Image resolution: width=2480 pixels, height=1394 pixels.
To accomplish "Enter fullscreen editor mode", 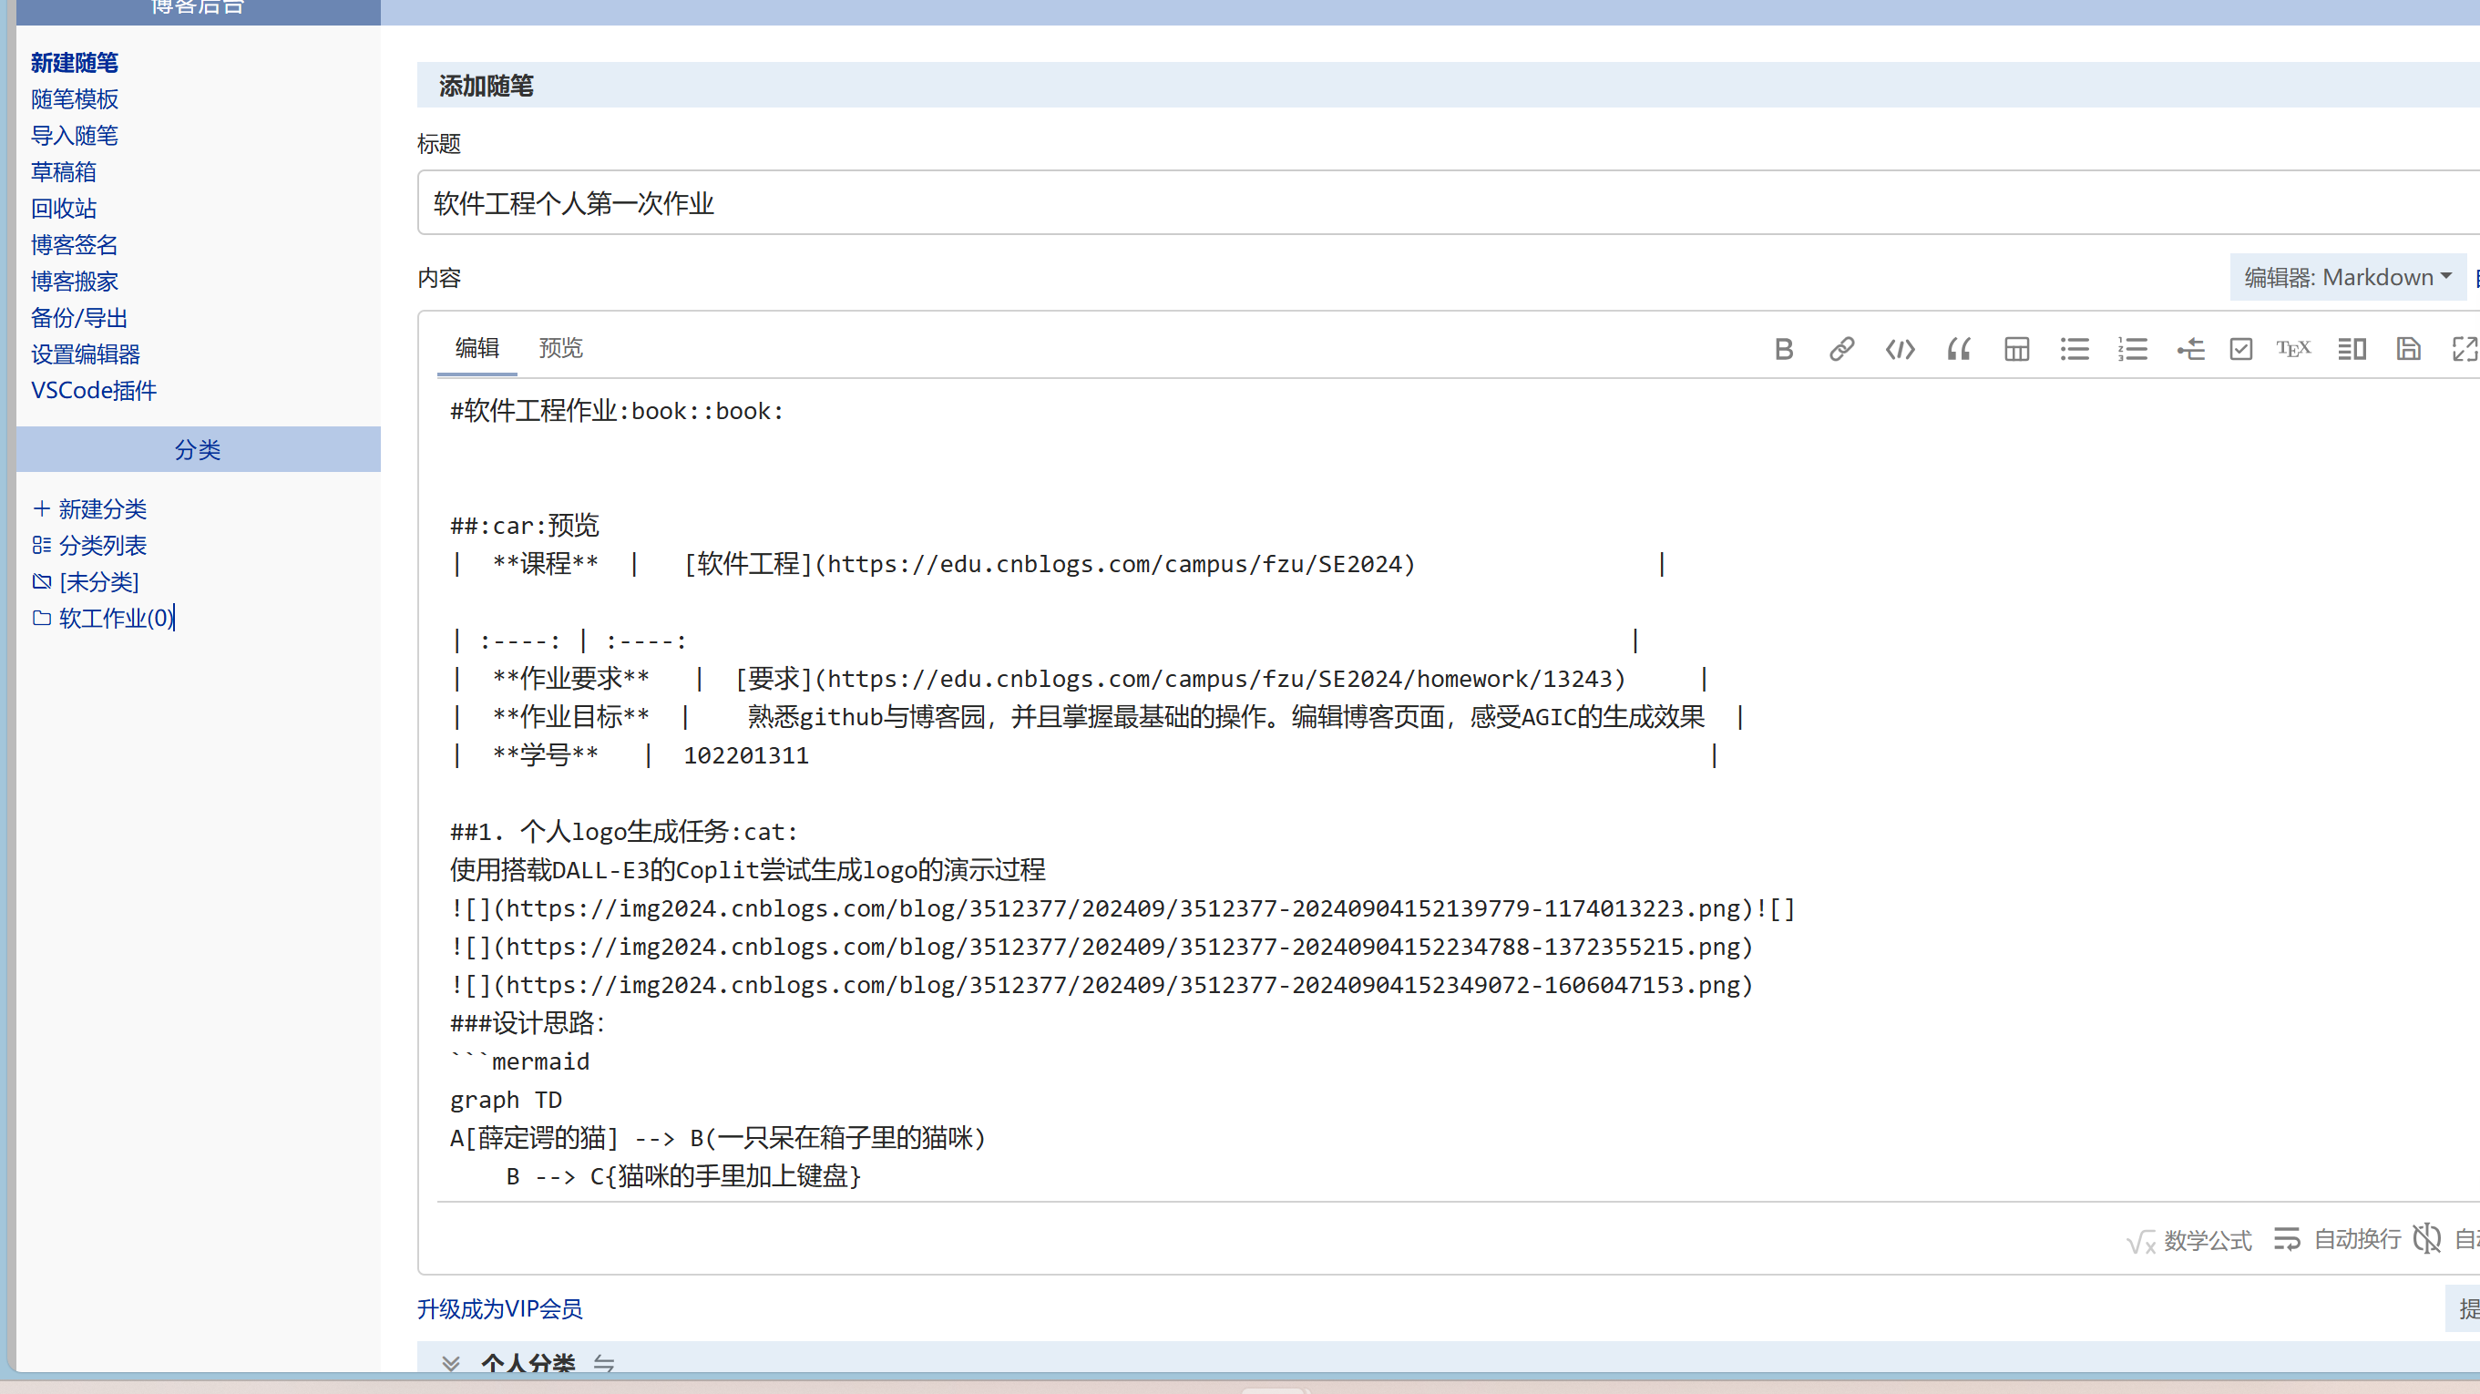I will pos(2464,348).
